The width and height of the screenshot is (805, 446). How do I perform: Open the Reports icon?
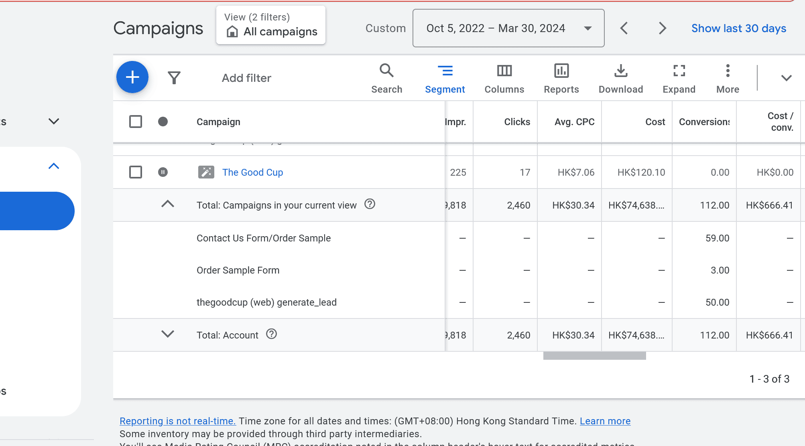coord(561,78)
